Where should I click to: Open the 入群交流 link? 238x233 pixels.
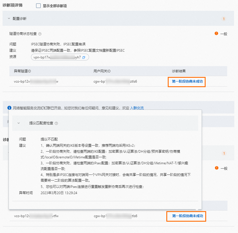(138, 108)
